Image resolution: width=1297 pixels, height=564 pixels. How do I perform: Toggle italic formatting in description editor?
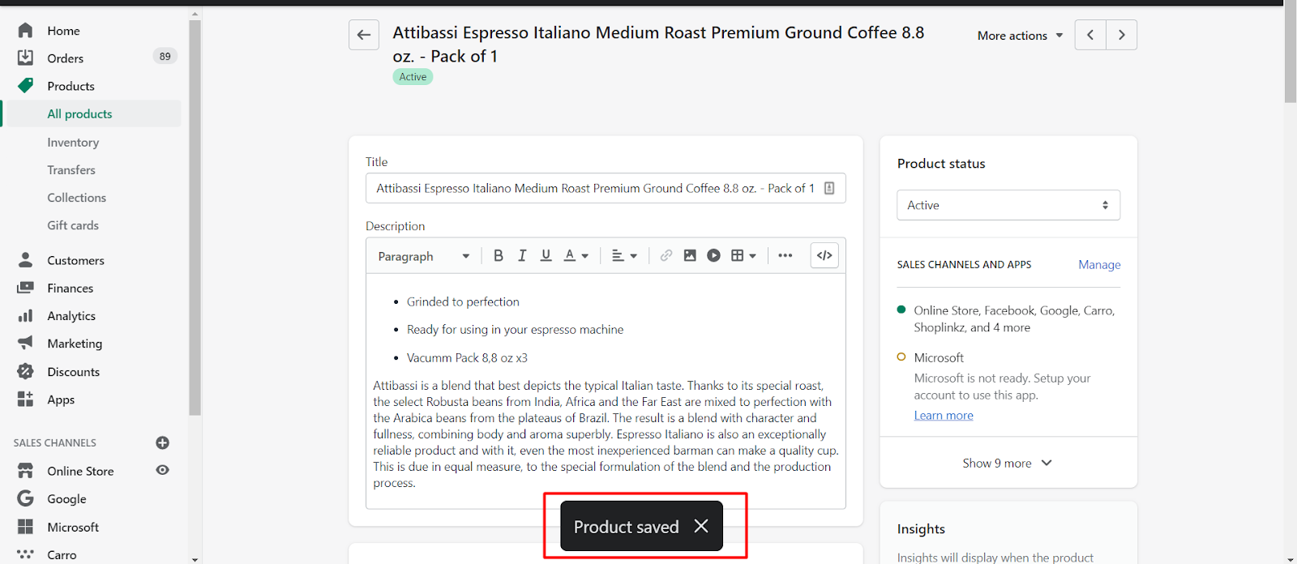[522, 255]
